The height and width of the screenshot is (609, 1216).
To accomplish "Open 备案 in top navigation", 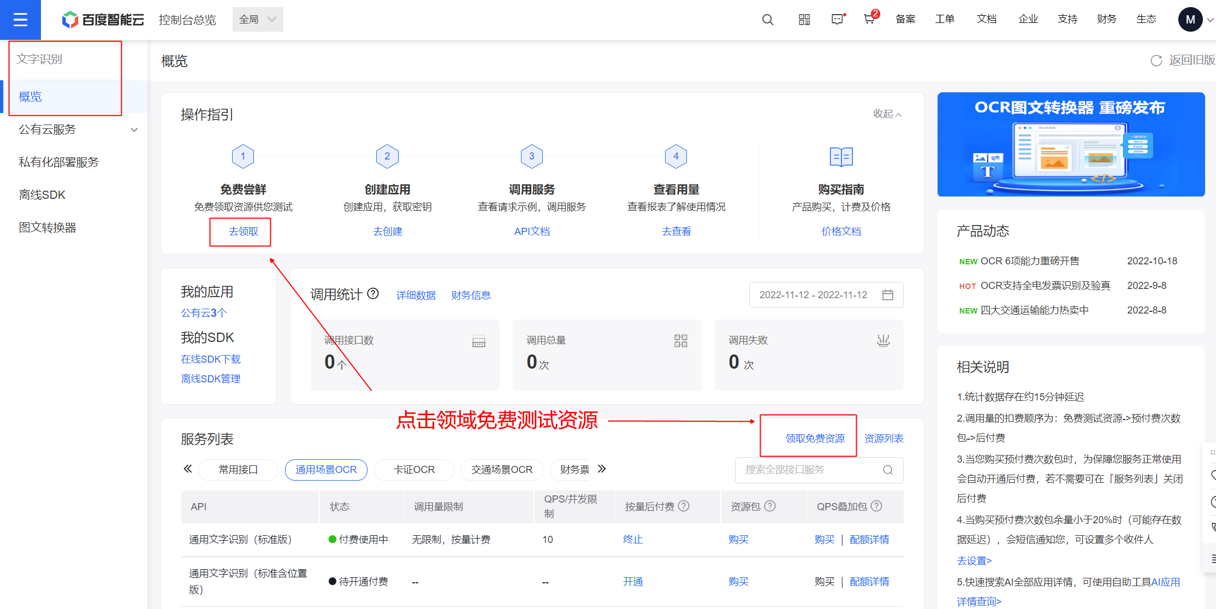I will [x=905, y=20].
